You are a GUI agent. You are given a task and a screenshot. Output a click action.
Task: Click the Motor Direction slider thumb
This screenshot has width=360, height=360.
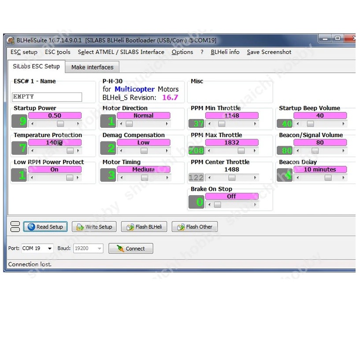(129, 124)
